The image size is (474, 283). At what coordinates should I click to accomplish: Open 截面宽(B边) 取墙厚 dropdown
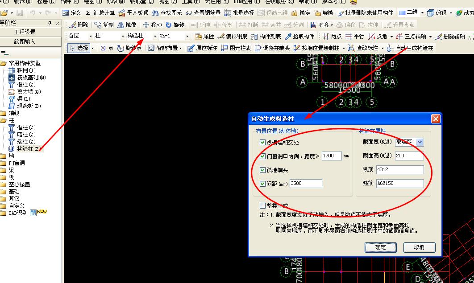pos(420,142)
